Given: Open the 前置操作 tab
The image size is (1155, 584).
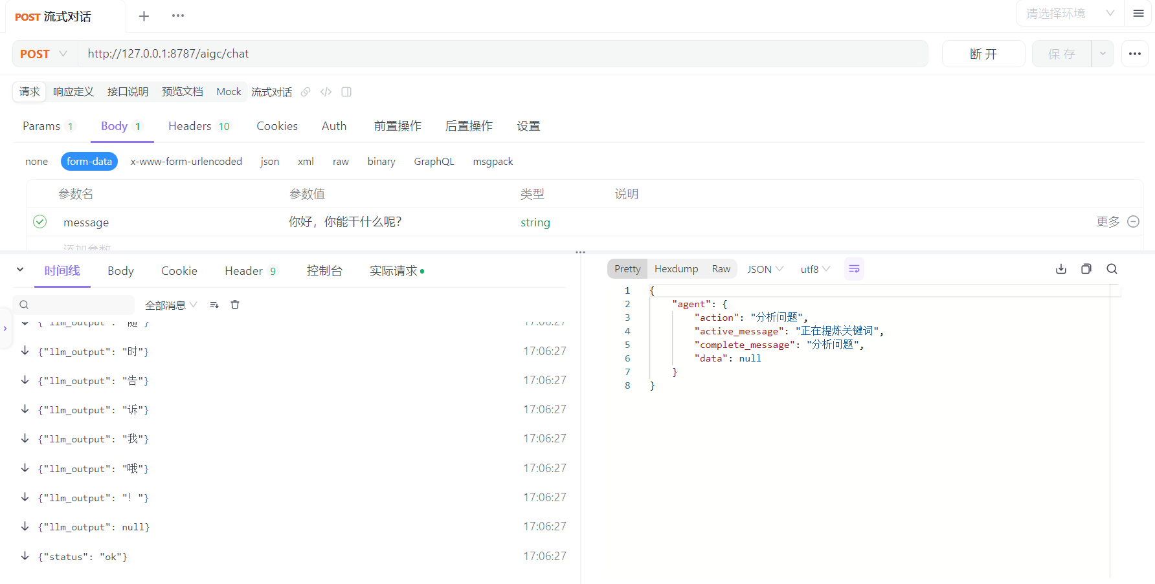Looking at the screenshot, I should pyautogui.click(x=398, y=126).
